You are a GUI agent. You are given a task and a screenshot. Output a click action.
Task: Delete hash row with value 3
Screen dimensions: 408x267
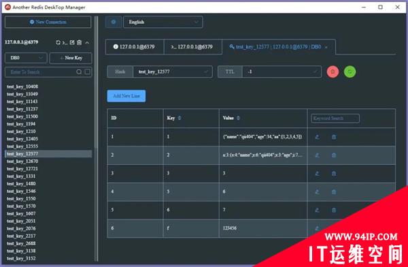[x=334, y=174]
